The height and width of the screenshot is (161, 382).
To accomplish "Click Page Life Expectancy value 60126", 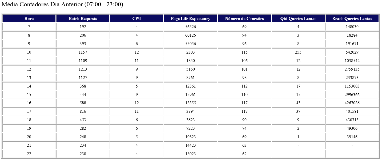I will tap(191, 35).
